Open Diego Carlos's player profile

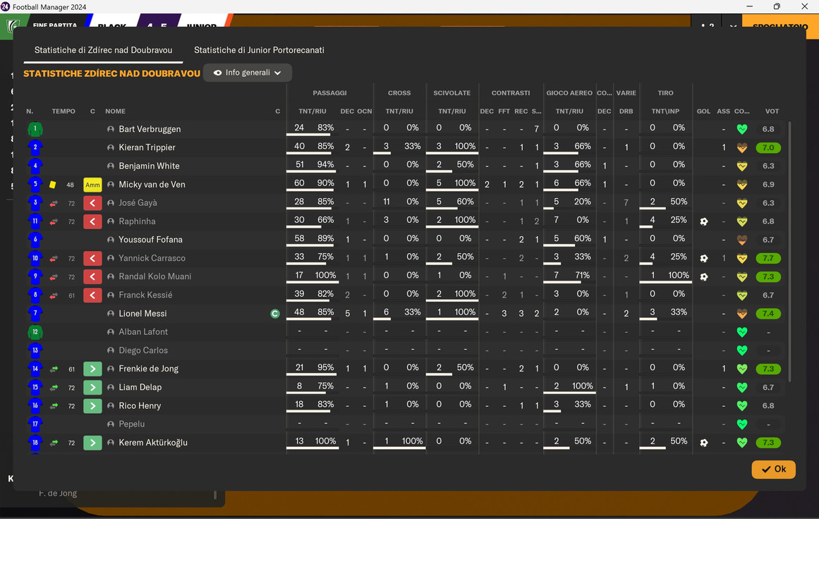(x=143, y=350)
